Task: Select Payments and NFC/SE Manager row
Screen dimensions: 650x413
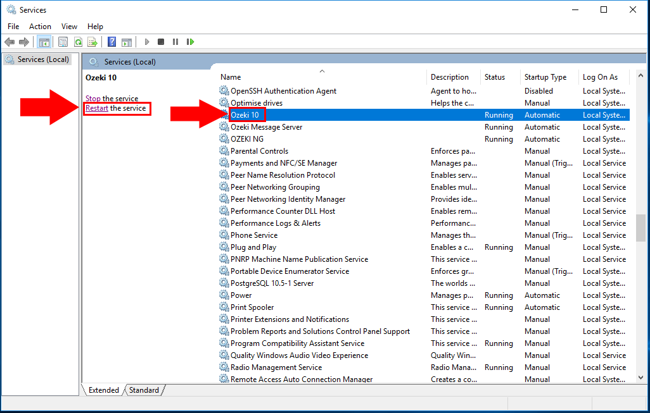Action: 424,163
